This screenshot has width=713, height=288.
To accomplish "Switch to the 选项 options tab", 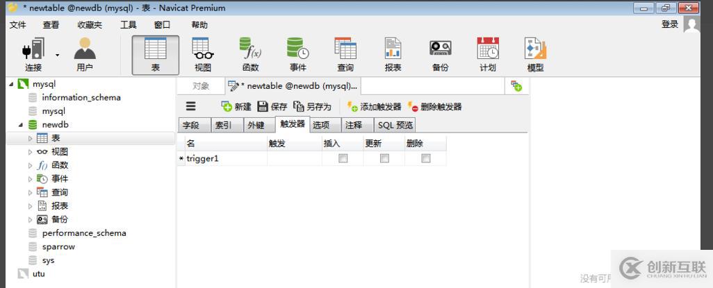I will coord(325,125).
